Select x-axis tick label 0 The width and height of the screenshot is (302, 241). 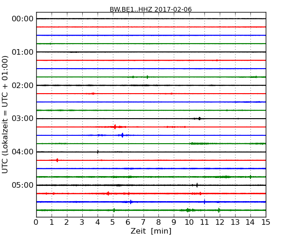36,222
